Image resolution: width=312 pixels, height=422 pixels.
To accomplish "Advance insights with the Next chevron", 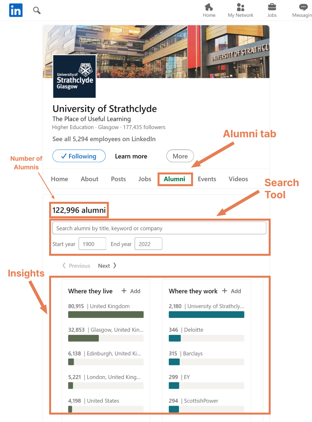I will point(107,266).
